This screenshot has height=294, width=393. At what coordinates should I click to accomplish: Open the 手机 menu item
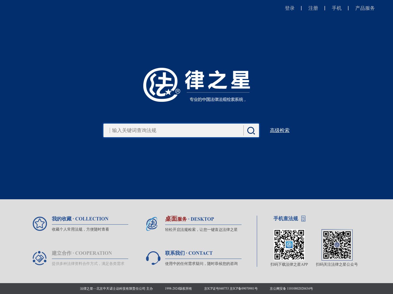point(337,8)
